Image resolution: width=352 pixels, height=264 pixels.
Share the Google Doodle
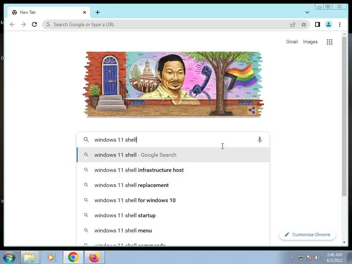[252, 110]
